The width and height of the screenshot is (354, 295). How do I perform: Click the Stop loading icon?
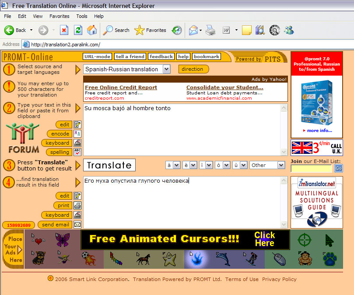(x=64, y=30)
